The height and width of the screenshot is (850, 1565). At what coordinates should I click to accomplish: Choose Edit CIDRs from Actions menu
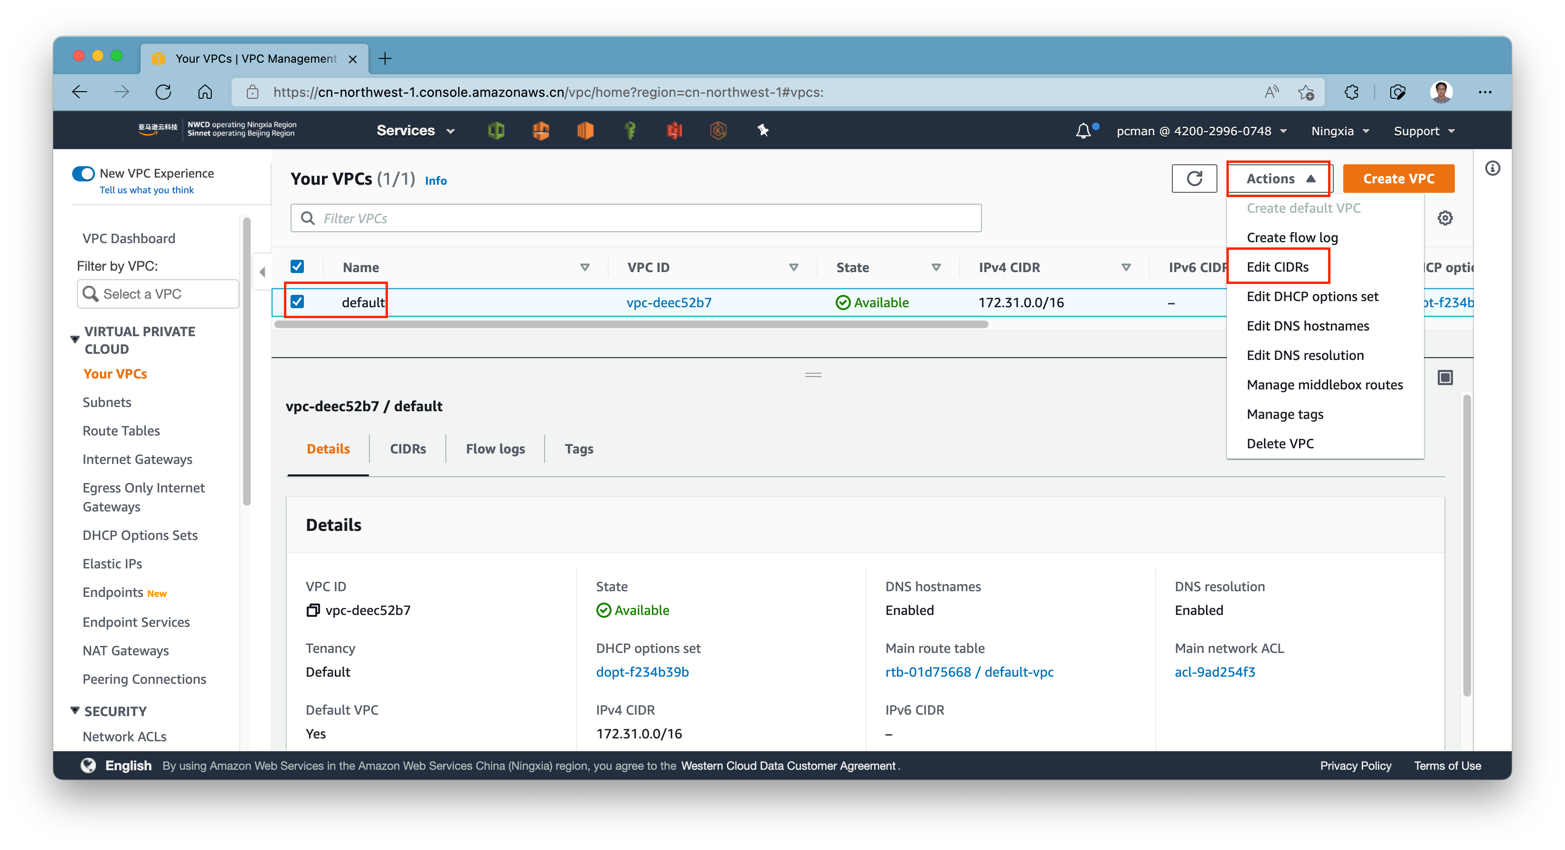coord(1325,267)
